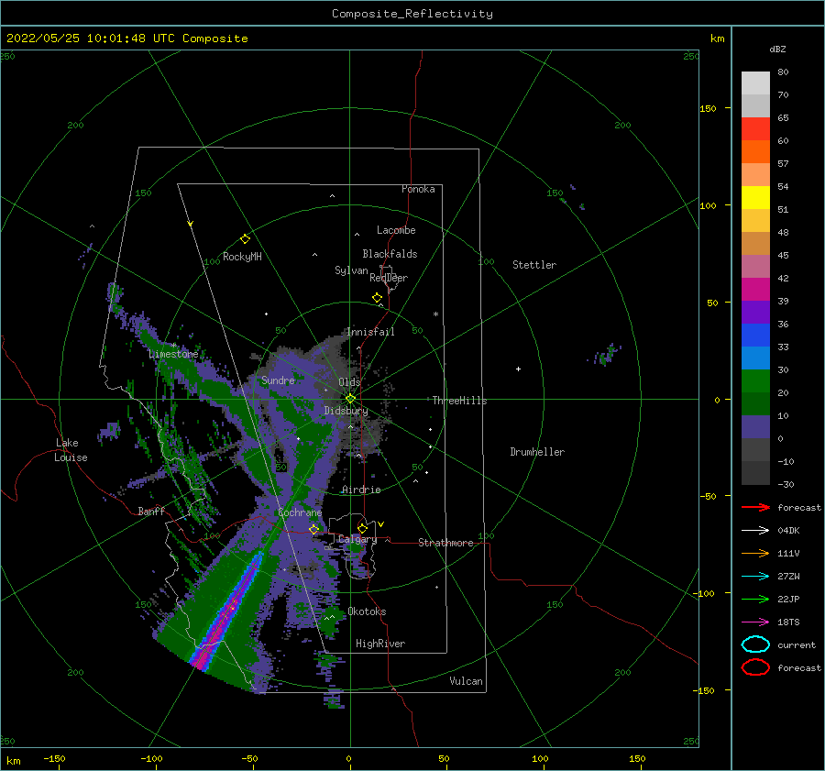Screen dimensions: 825x771
Task: Click the Banff label
Action: [151, 512]
